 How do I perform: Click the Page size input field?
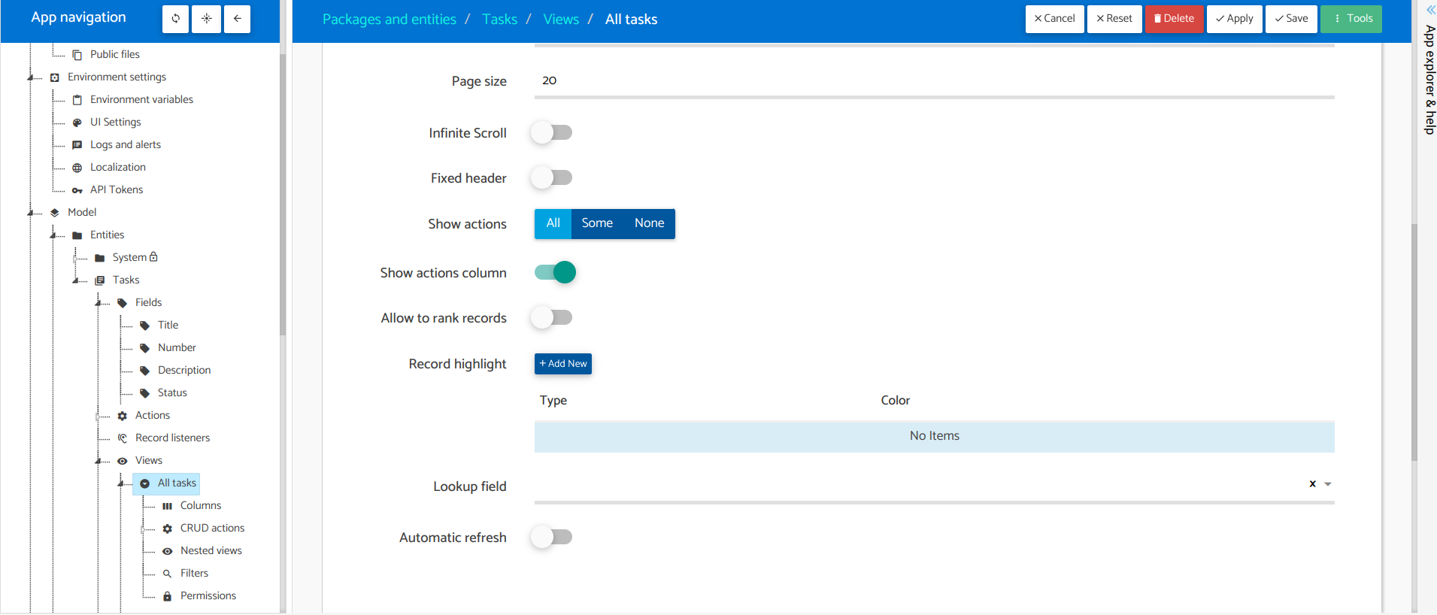(x=934, y=81)
